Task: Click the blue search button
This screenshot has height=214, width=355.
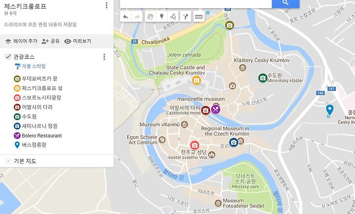Action: (285, 3)
